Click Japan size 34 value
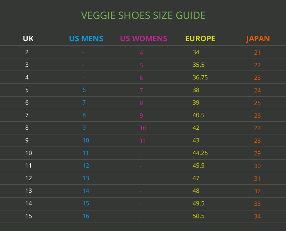 tap(257, 216)
